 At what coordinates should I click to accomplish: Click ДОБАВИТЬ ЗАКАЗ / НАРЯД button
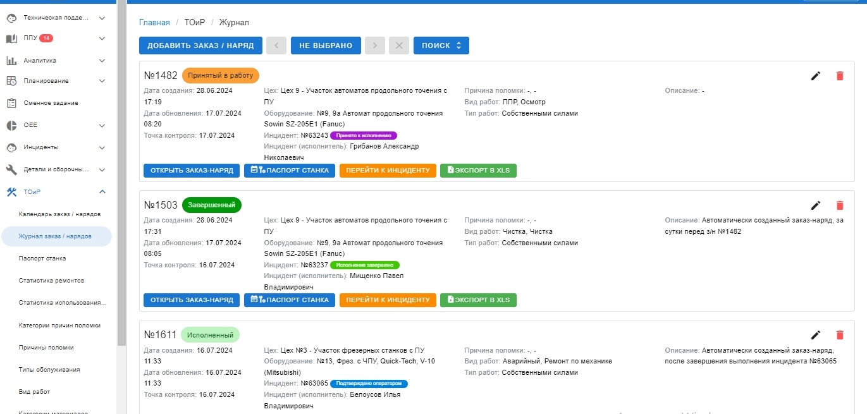pyautogui.click(x=200, y=46)
